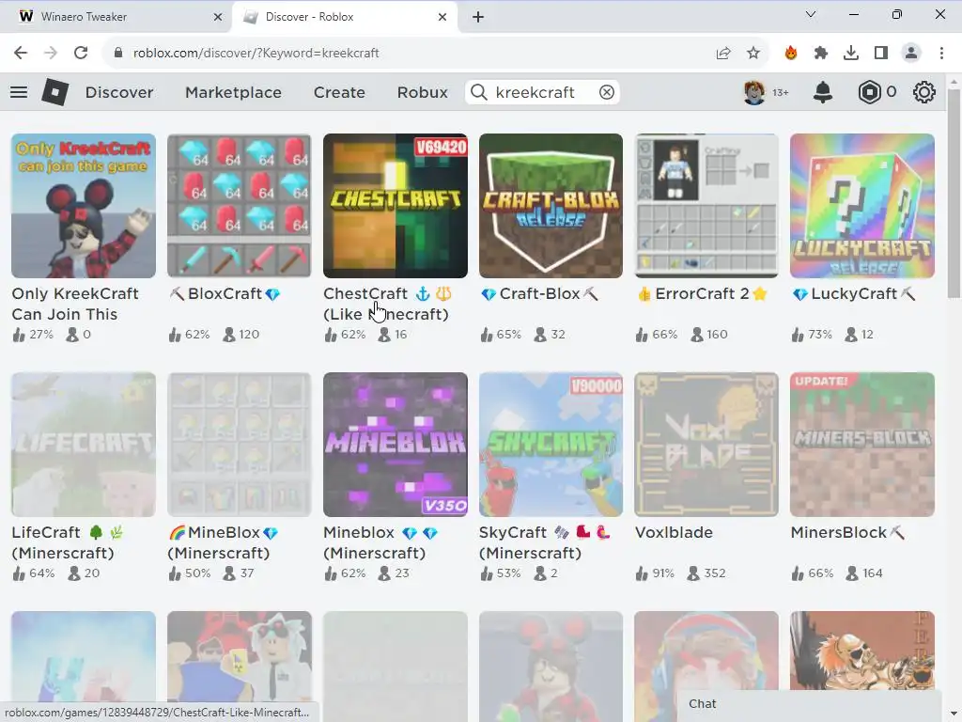
Task: Open the ErrorCraft 2 game title
Action: [702, 293]
